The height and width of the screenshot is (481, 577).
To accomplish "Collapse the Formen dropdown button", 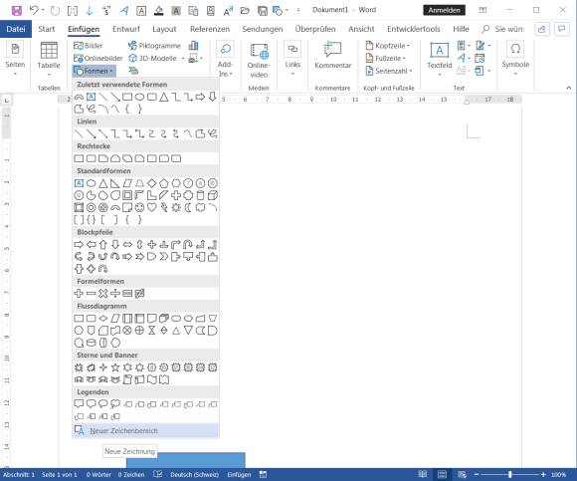I will click(95, 71).
